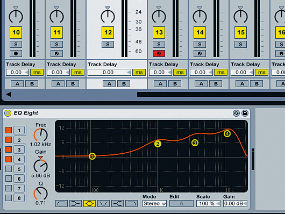Click the ms unit on track 12 delay
The image size is (285, 214).
click(x=139, y=73)
